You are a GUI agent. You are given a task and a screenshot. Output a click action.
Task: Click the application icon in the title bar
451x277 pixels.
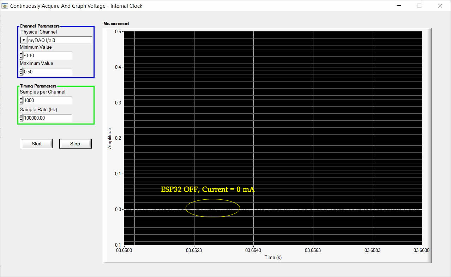5,6
